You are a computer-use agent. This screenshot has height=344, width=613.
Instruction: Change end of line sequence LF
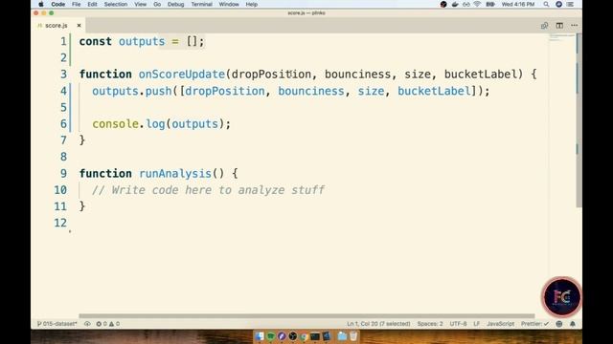477,324
